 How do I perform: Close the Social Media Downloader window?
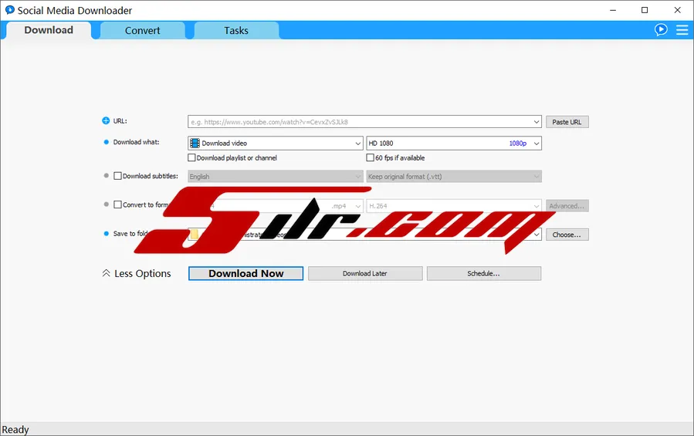pyautogui.click(x=677, y=10)
